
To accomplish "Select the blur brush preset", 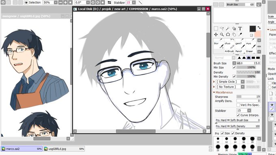I will tap(218, 45).
